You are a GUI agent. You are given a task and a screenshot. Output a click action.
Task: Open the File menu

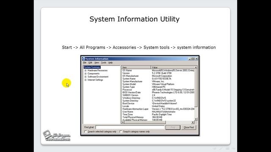(85, 62)
